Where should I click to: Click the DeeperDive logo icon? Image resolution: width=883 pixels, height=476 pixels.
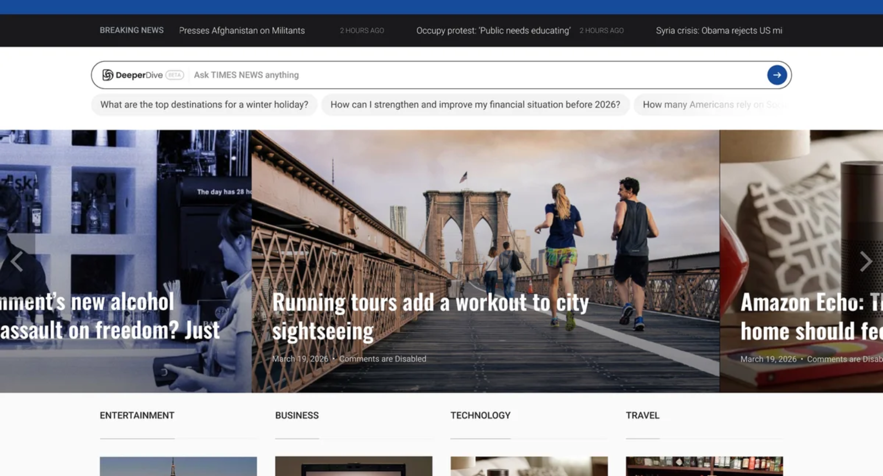click(108, 75)
